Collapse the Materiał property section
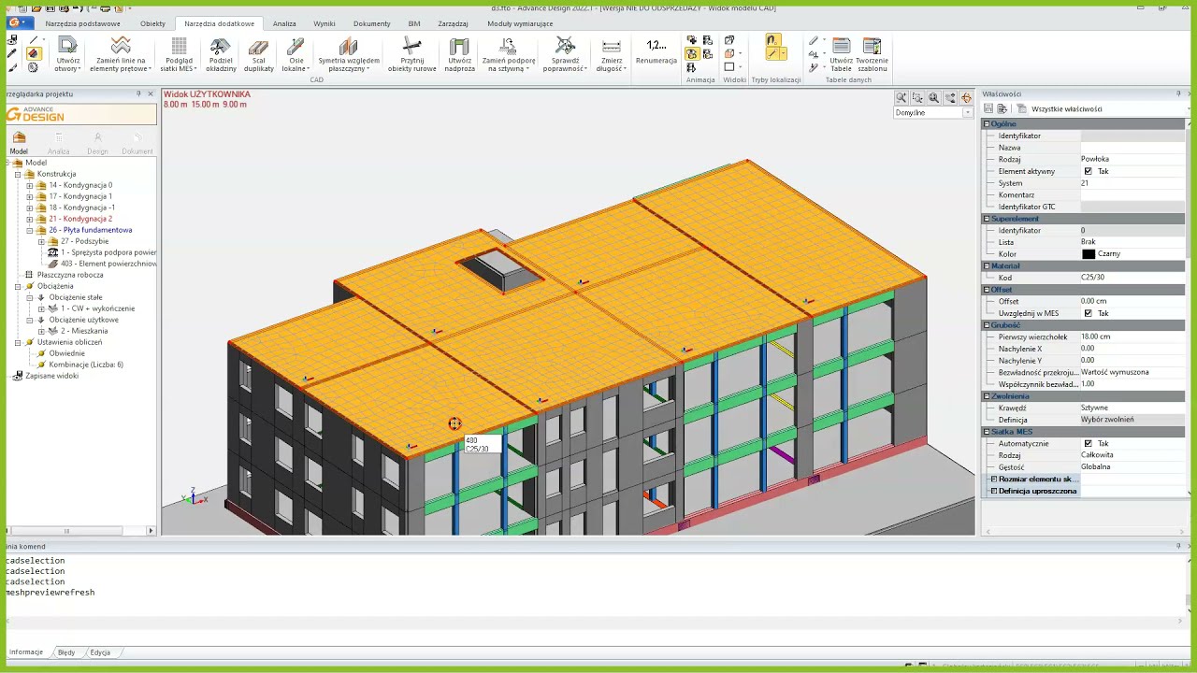Viewport: 1197px width, 673px height. [986, 265]
